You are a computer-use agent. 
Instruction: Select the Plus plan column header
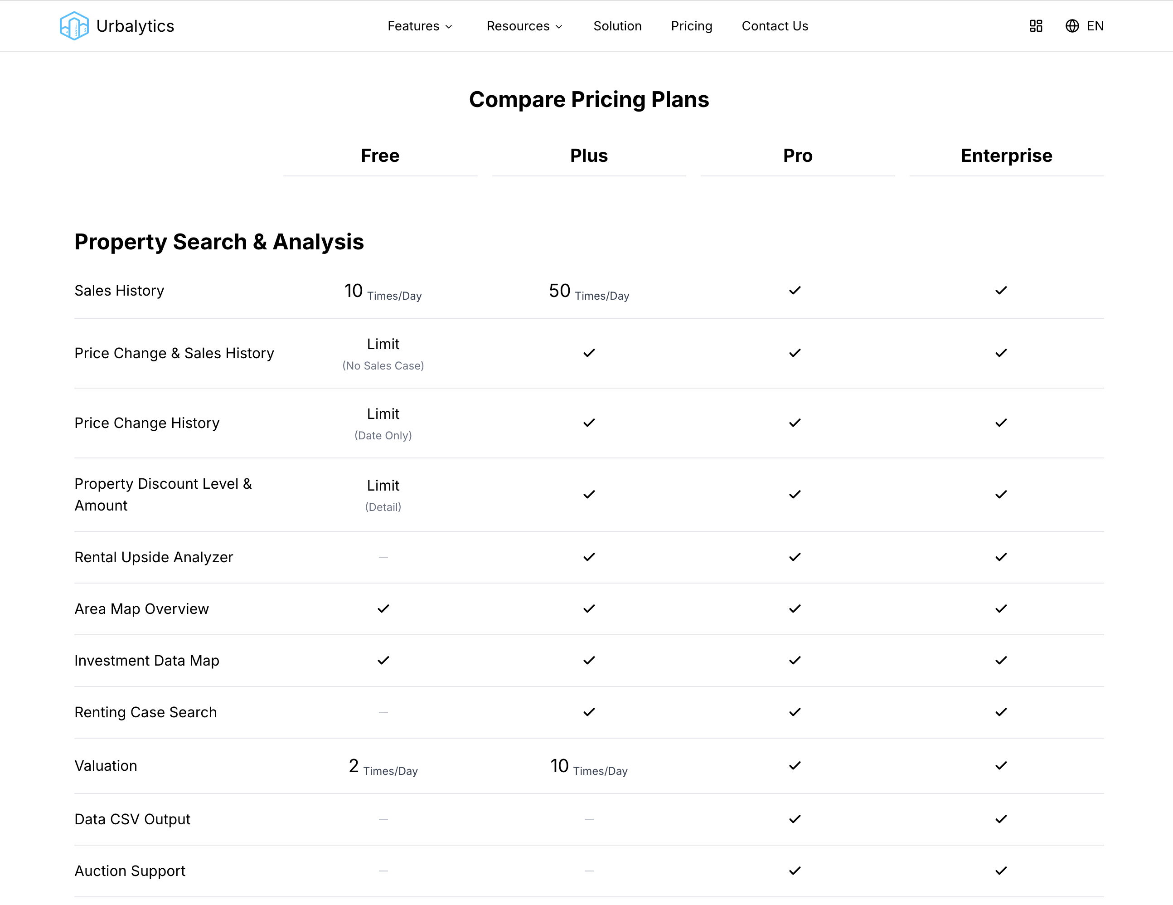click(589, 156)
